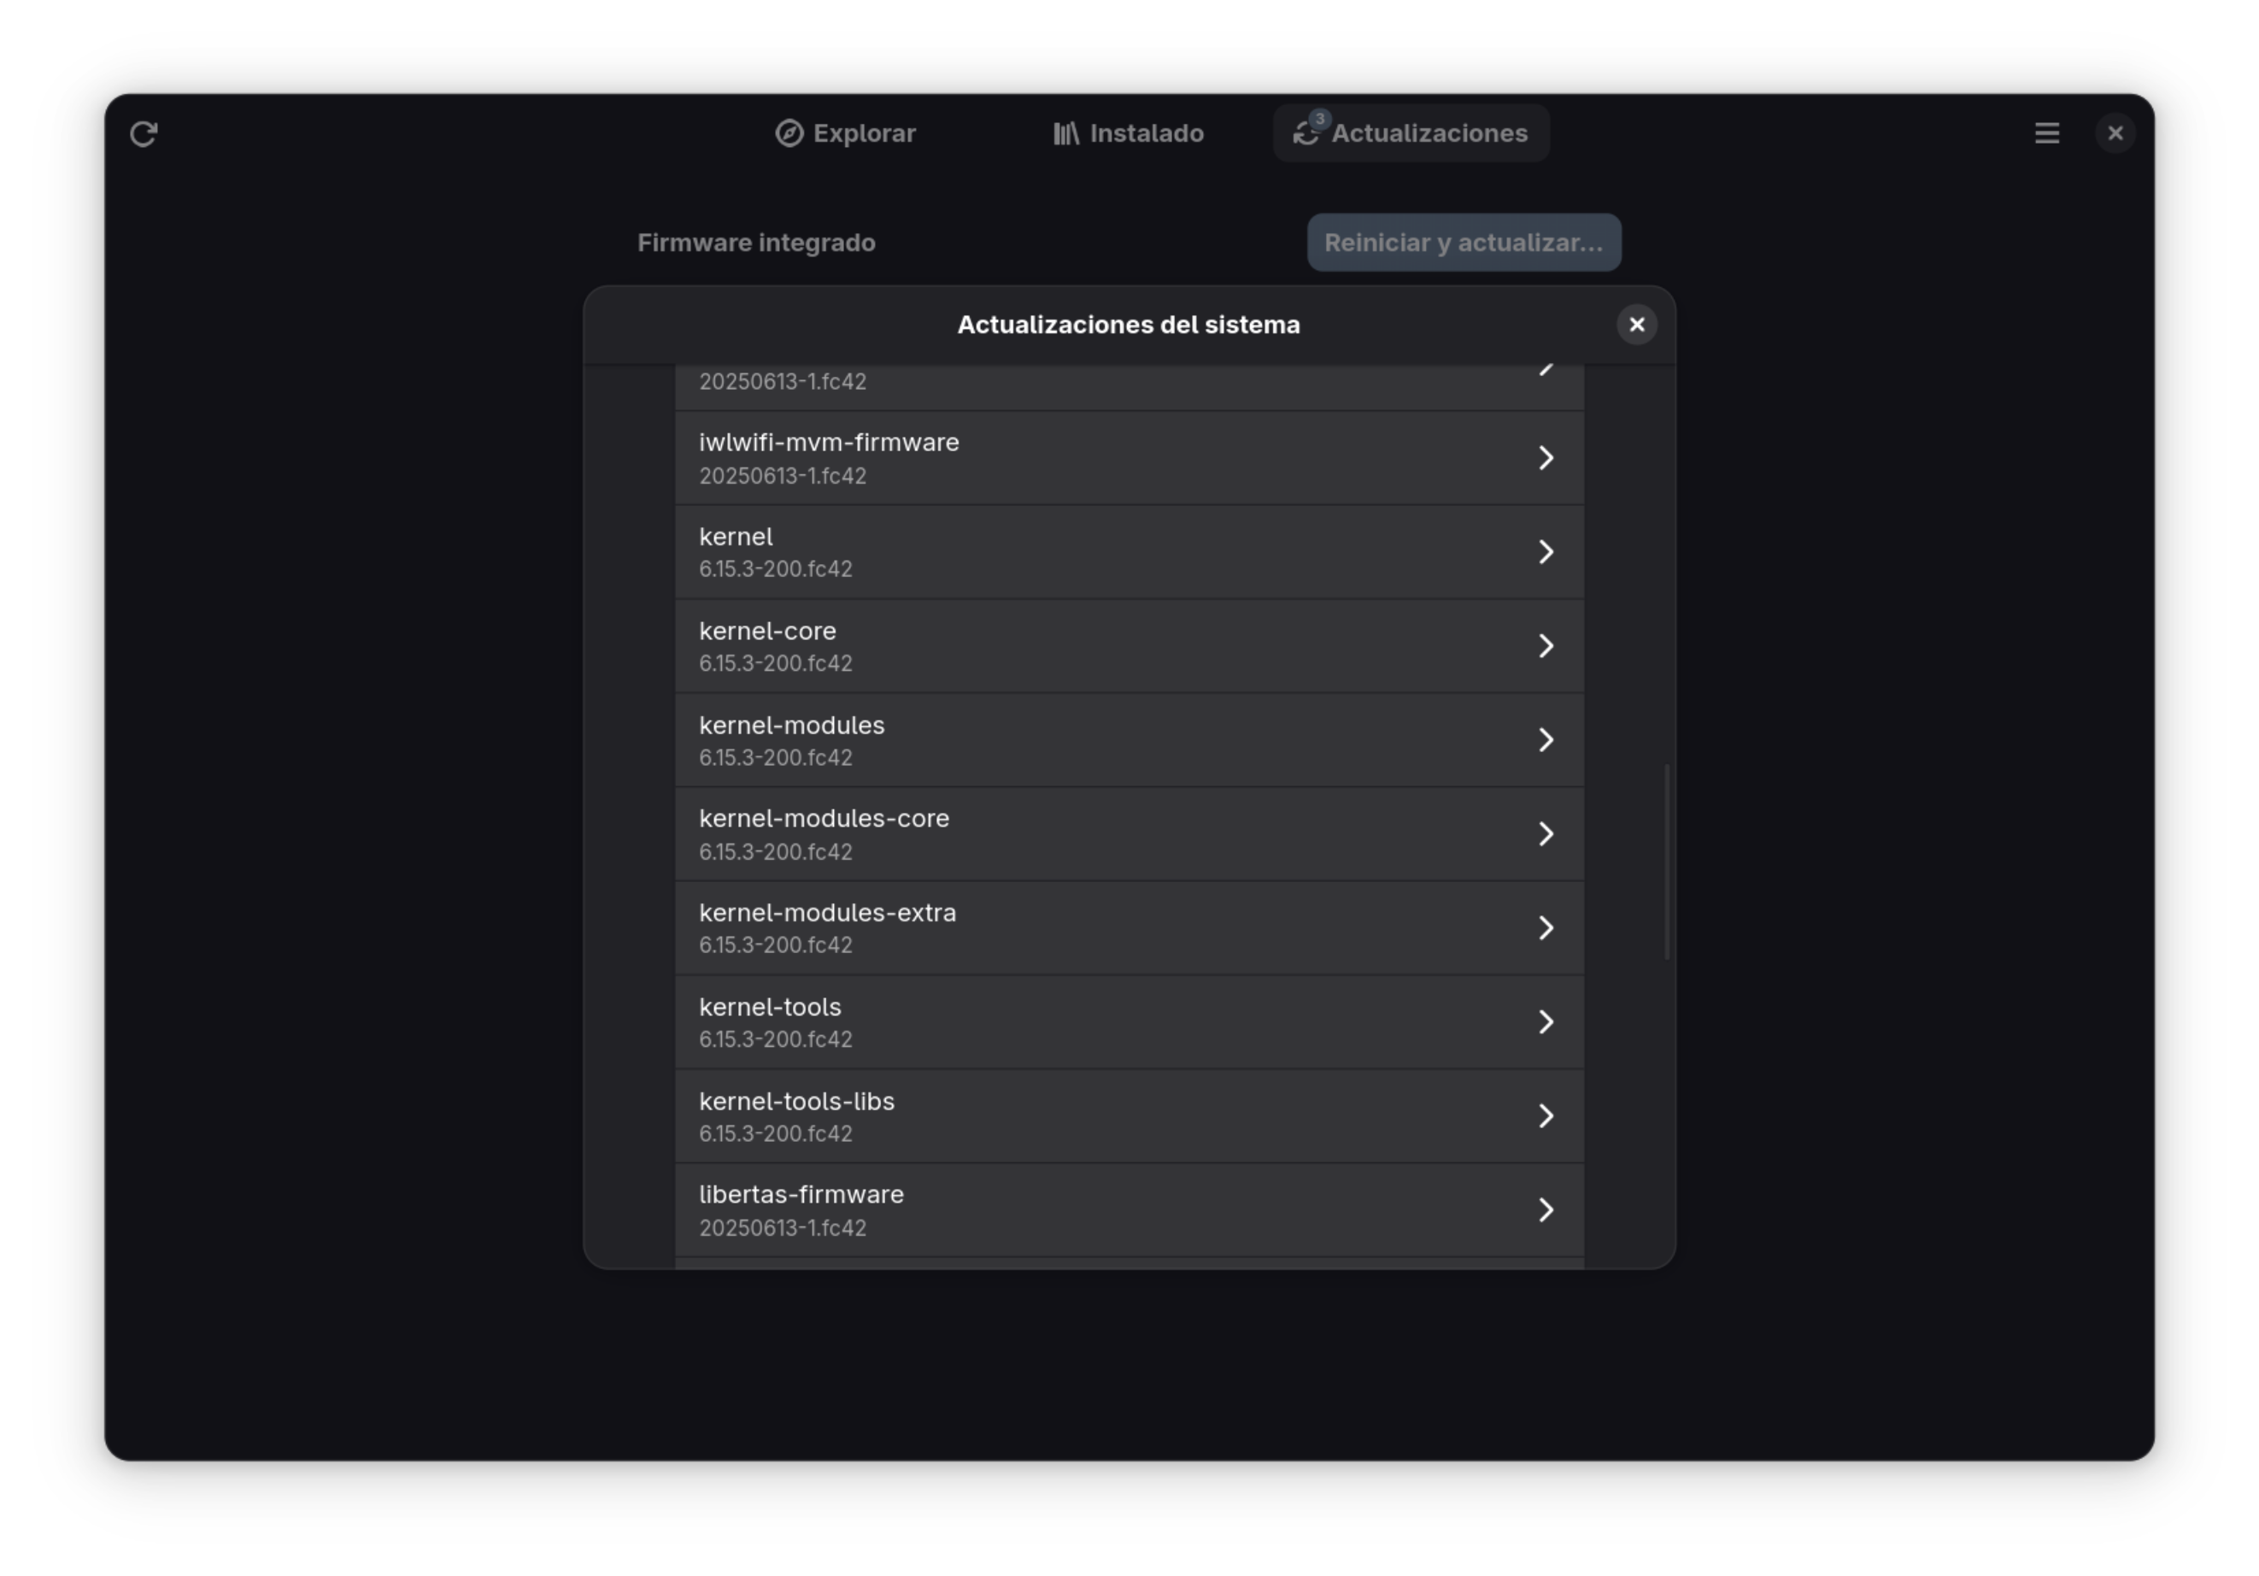The image size is (2259, 1576).
Task: Select the kernel-core package name
Action: pyautogui.click(x=767, y=631)
